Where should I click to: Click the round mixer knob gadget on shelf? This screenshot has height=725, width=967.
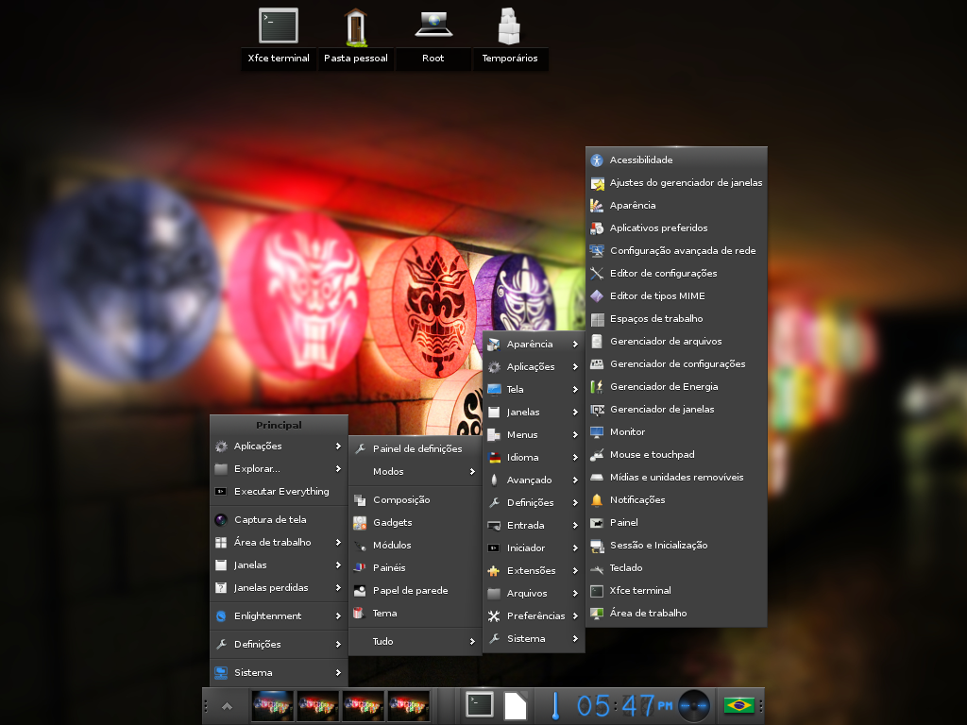click(x=694, y=705)
